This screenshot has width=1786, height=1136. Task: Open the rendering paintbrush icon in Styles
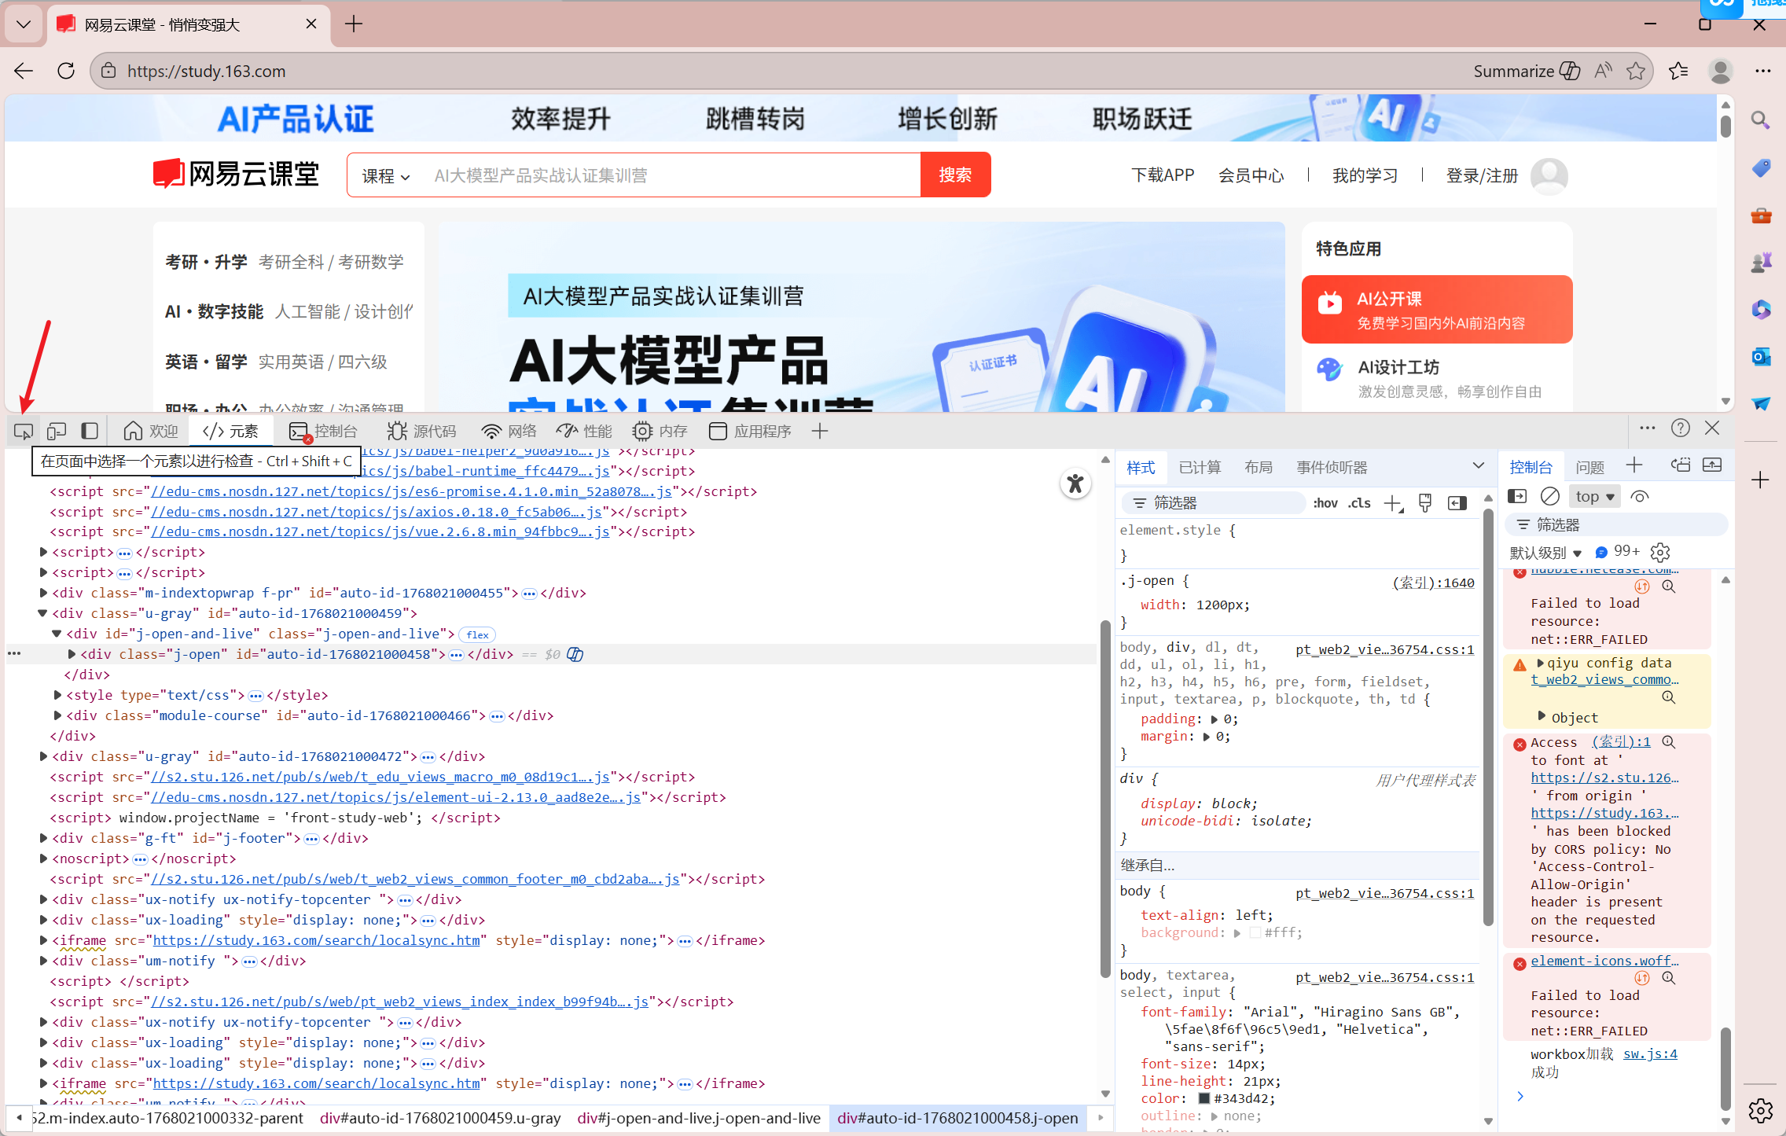point(1424,503)
